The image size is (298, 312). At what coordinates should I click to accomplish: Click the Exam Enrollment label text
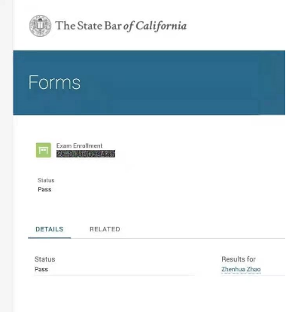click(x=79, y=145)
